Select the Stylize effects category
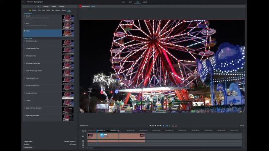The image size is (269, 151). pos(64,10)
